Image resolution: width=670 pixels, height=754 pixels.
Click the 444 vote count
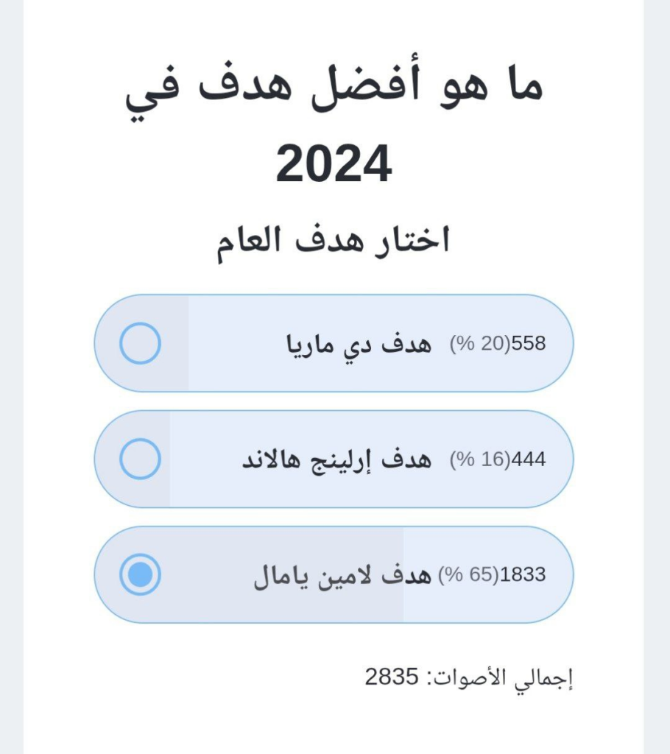(529, 459)
